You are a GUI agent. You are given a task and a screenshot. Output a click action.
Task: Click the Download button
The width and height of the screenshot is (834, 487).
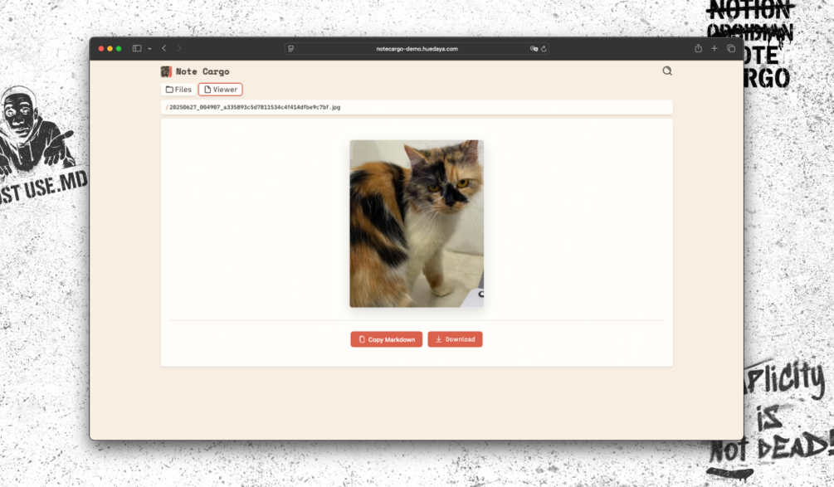click(x=455, y=339)
